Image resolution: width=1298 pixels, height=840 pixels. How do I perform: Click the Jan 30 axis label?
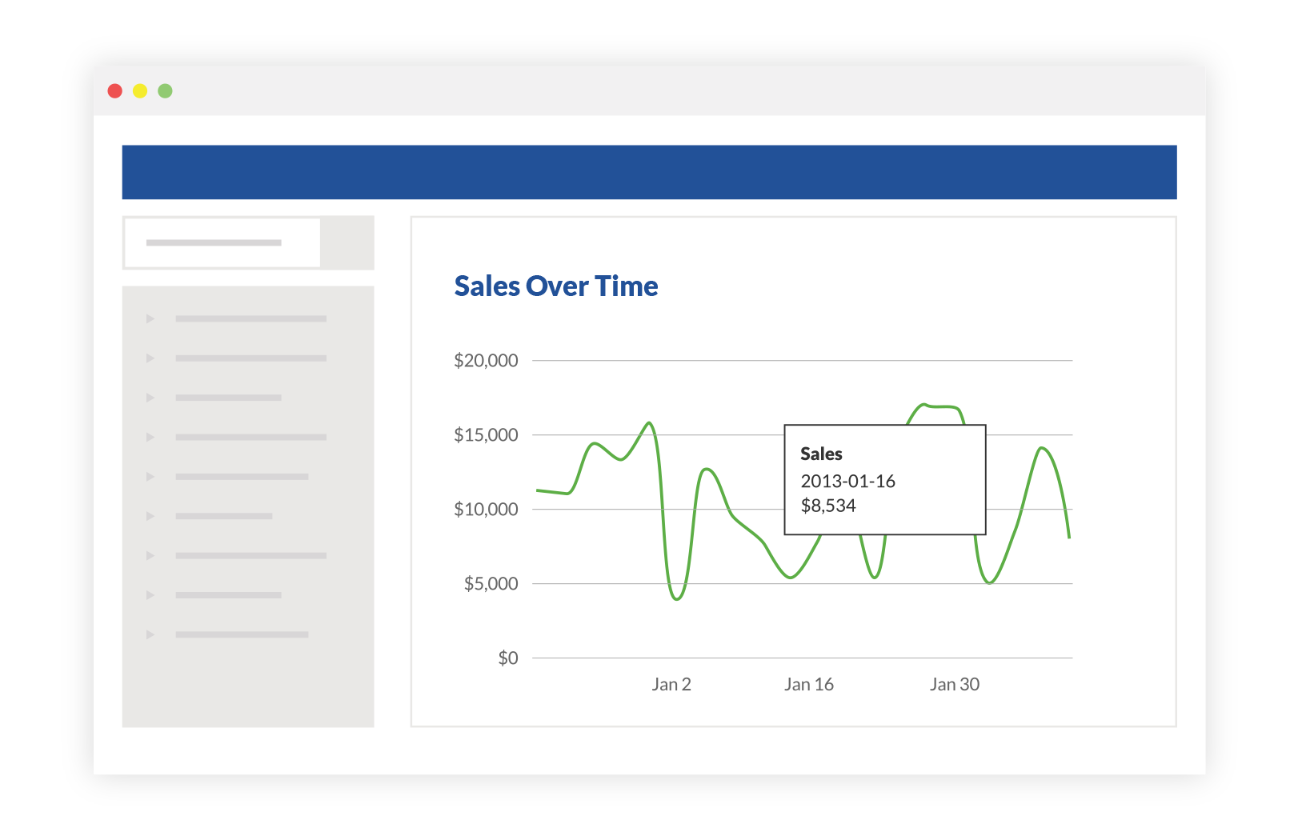point(954,684)
